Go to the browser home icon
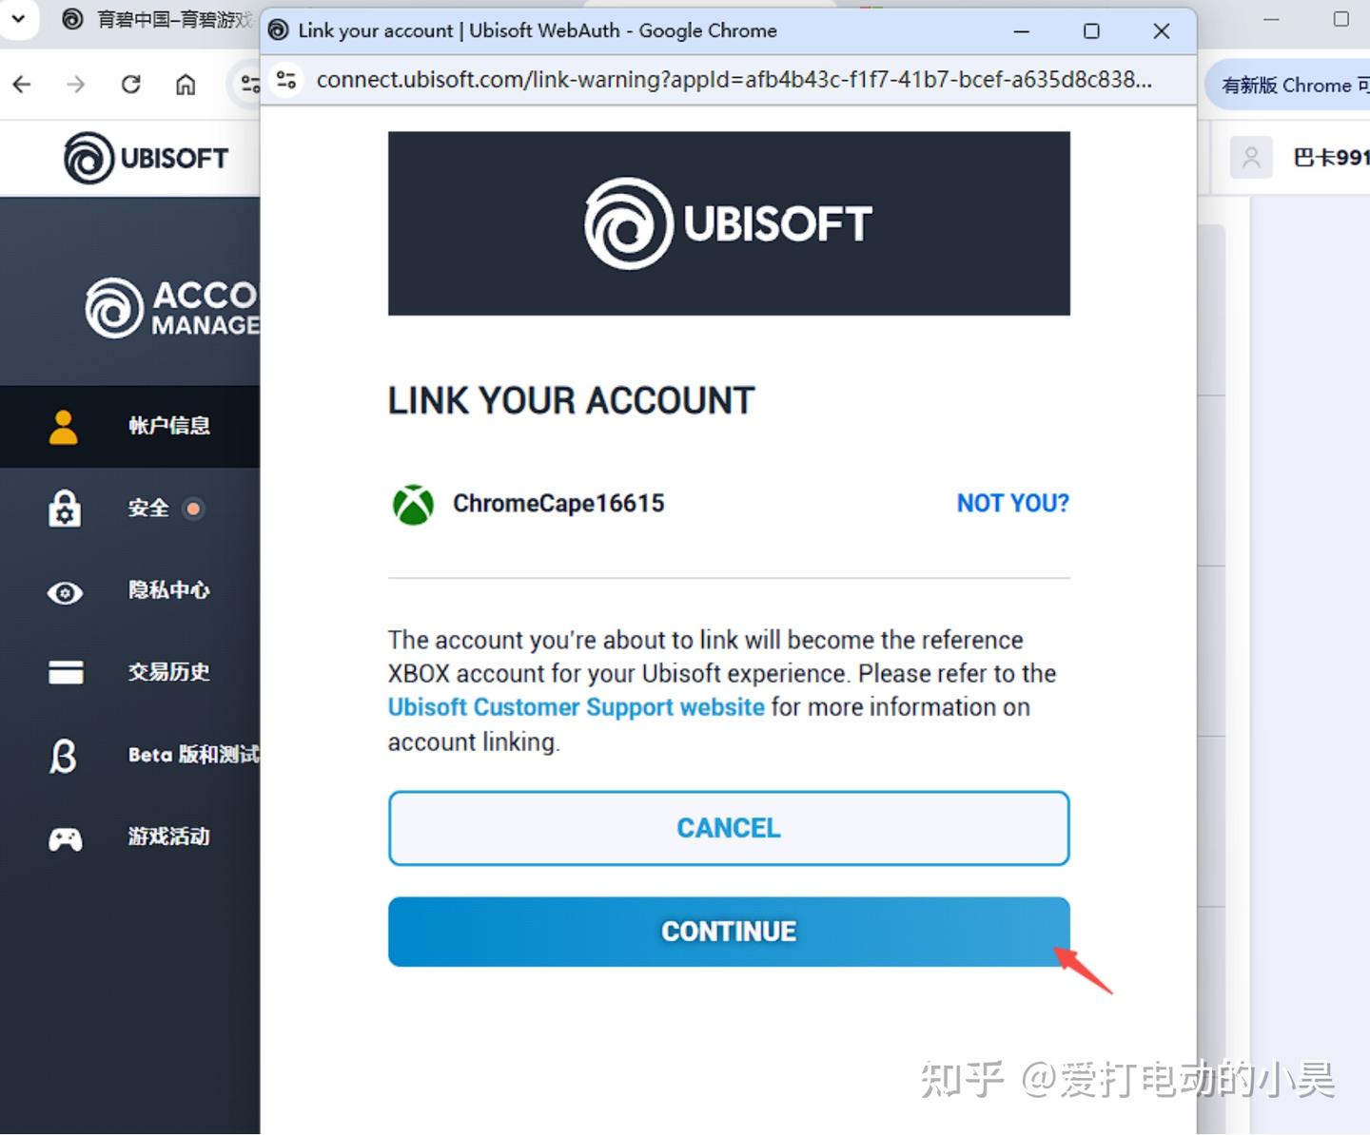 click(186, 85)
